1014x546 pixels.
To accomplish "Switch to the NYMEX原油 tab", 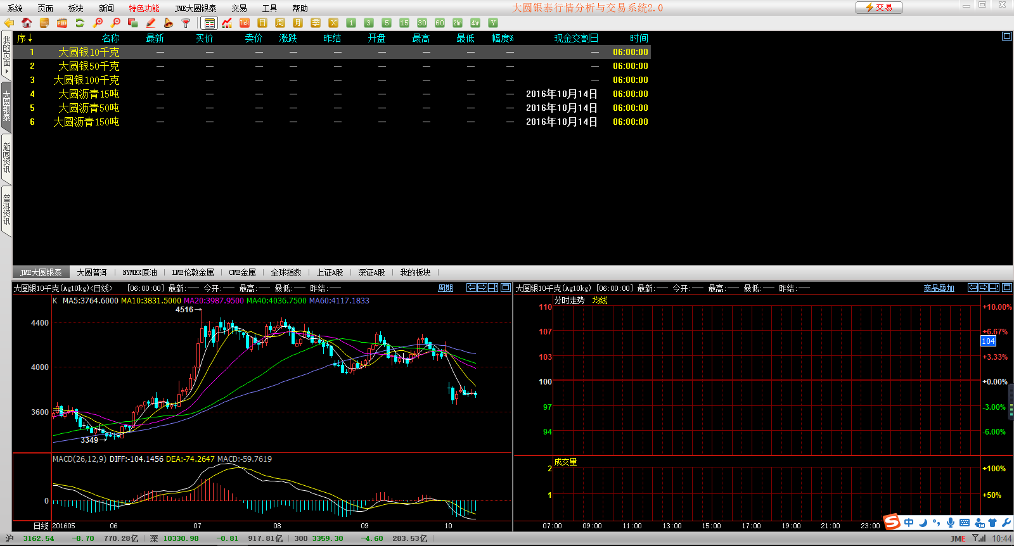I will (139, 272).
